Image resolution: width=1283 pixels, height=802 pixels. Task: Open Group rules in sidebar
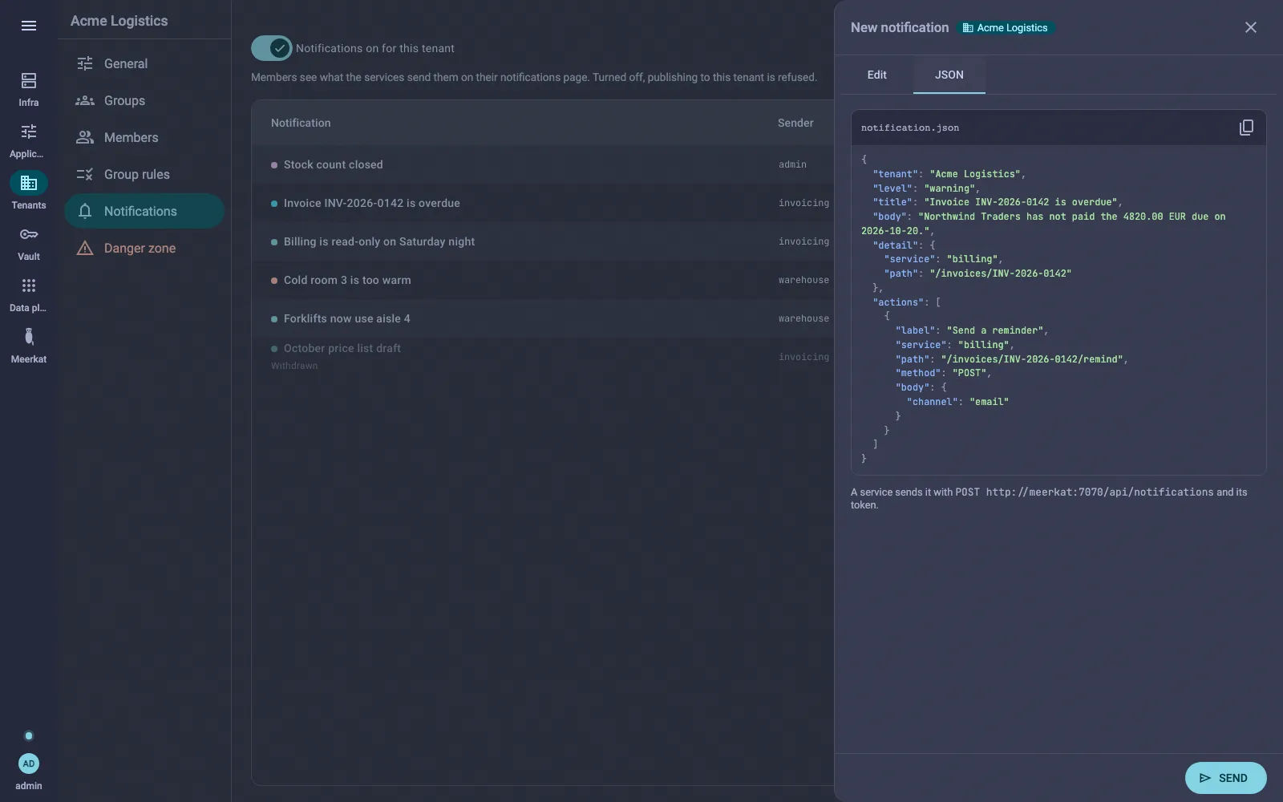tap(144, 174)
